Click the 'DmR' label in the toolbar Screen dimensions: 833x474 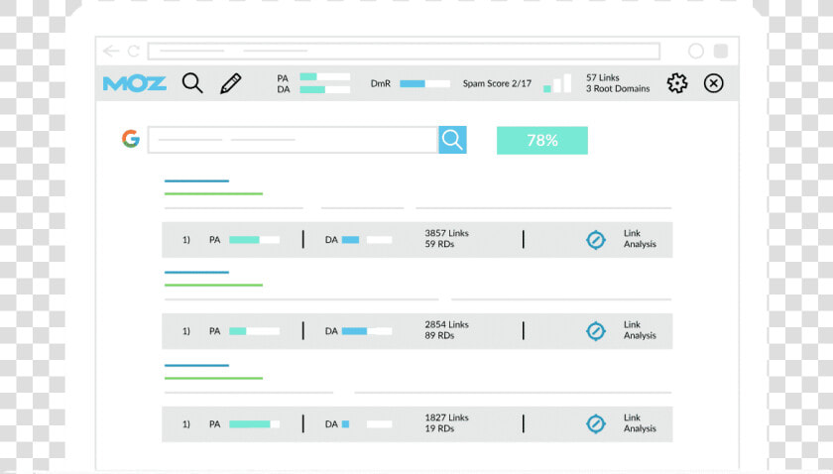(x=381, y=83)
